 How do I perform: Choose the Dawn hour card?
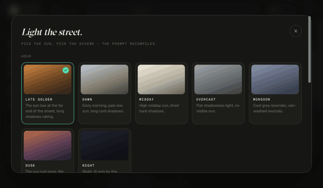pyautogui.click(x=105, y=93)
